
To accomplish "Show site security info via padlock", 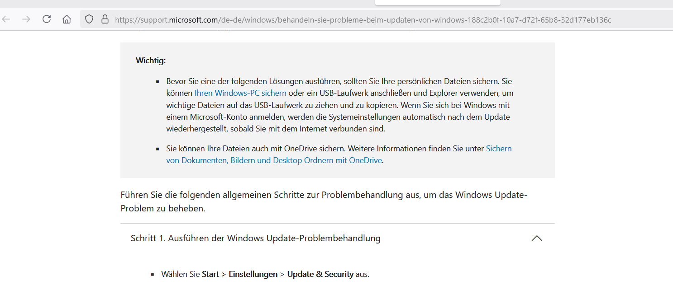I will [105, 19].
